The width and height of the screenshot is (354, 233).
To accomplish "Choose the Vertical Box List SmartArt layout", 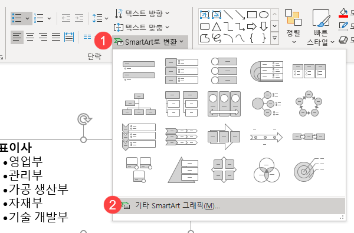I will pos(182,71).
